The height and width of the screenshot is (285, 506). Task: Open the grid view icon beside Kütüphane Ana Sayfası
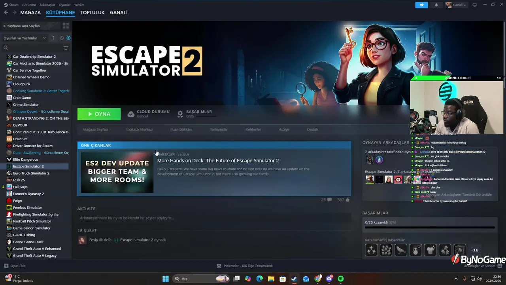[66, 26]
